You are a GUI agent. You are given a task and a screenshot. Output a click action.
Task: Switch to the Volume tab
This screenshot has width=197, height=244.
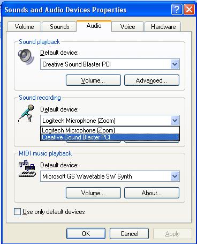click(24, 27)
